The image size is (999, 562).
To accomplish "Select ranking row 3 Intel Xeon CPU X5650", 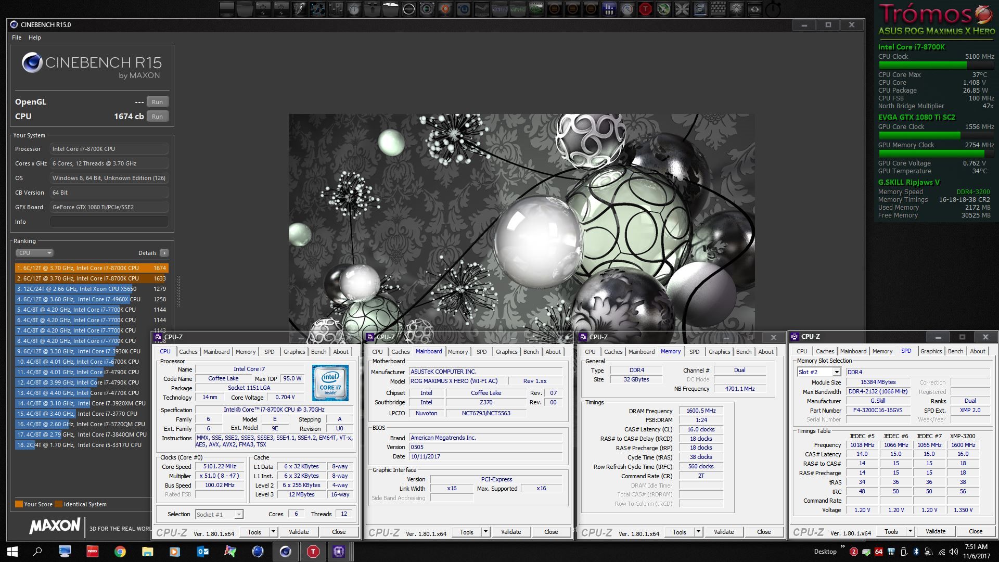I will tap(92, 289).
